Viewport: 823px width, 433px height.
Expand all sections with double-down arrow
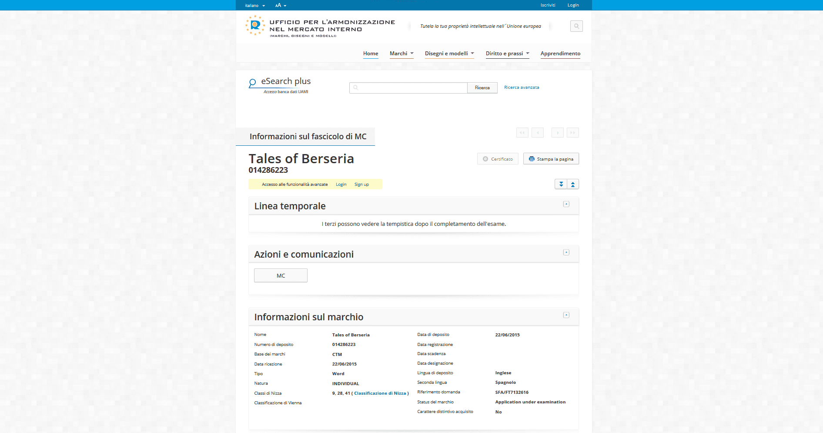[561, 184]
